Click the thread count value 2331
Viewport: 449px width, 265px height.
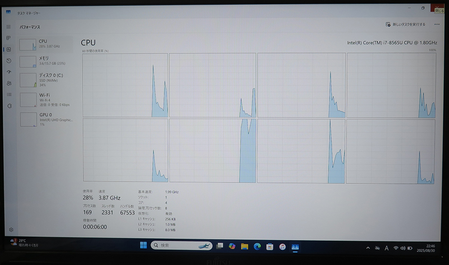pos(107,213)
